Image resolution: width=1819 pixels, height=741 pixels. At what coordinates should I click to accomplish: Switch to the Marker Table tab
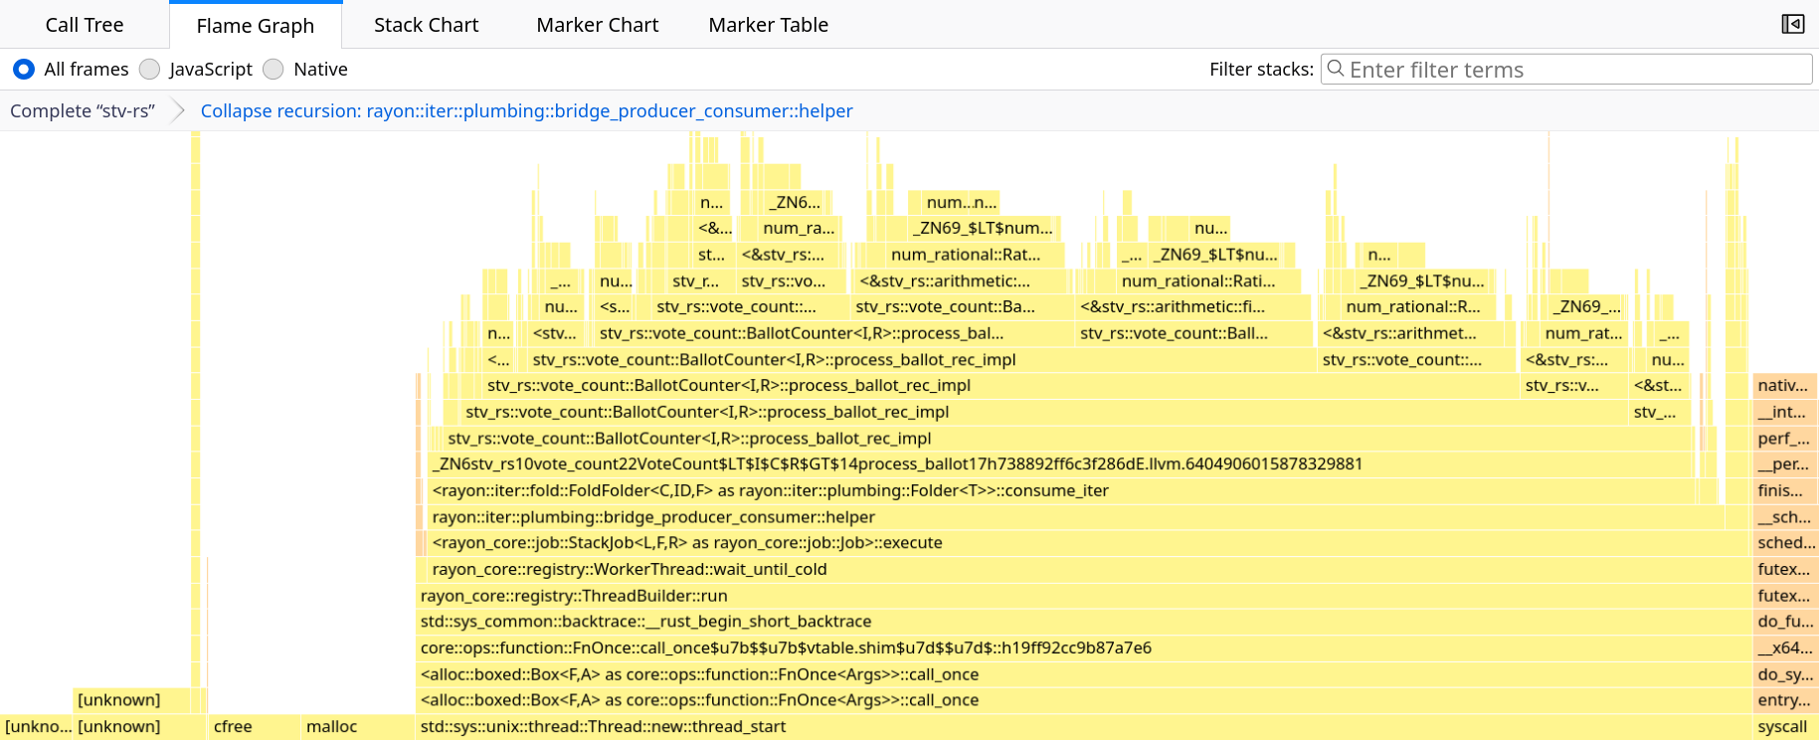768,25
